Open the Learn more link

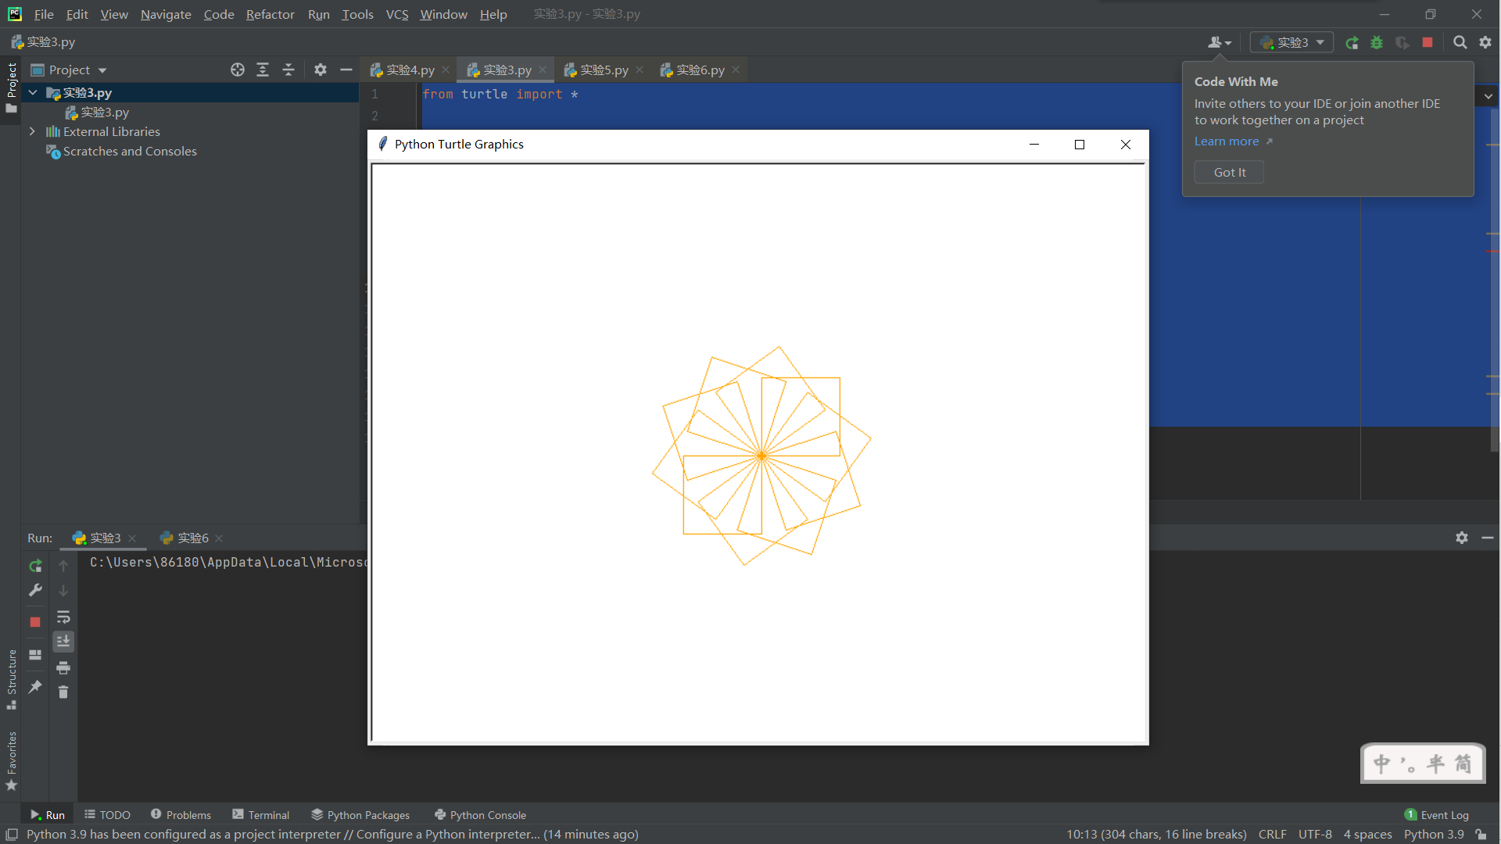tap(1226, 141)
